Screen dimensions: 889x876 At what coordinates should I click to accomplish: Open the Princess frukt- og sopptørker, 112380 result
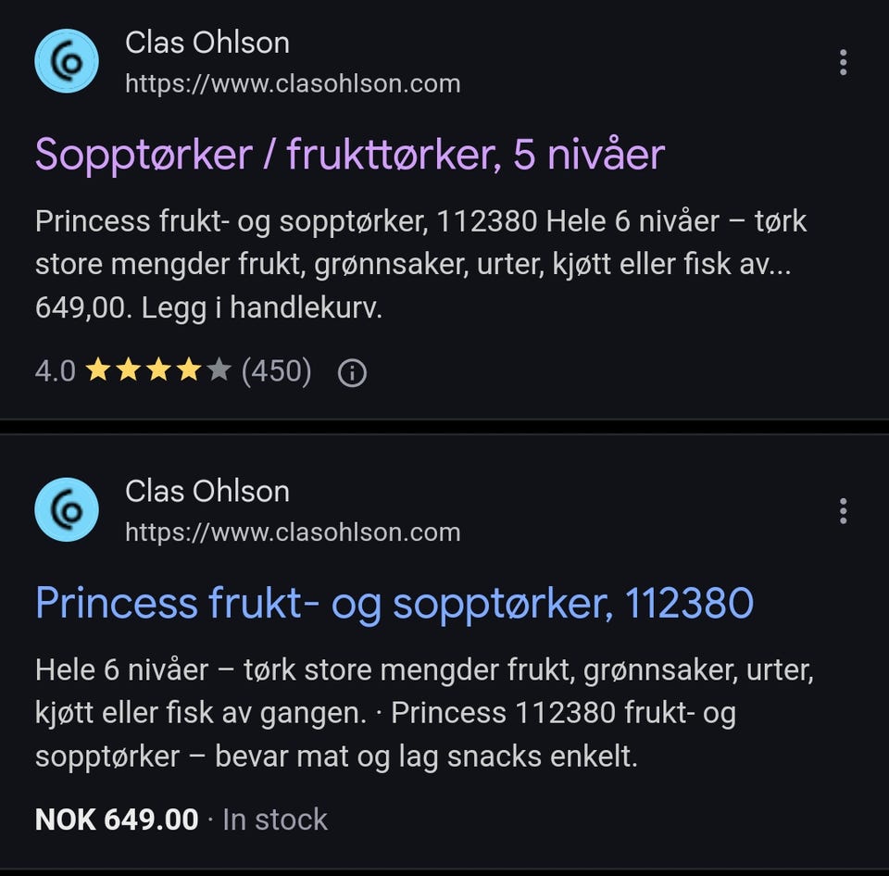(394, 603)
